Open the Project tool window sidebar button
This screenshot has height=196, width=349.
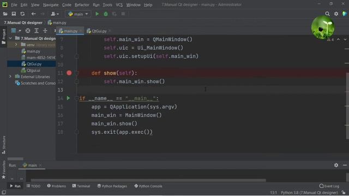point(4,36)
